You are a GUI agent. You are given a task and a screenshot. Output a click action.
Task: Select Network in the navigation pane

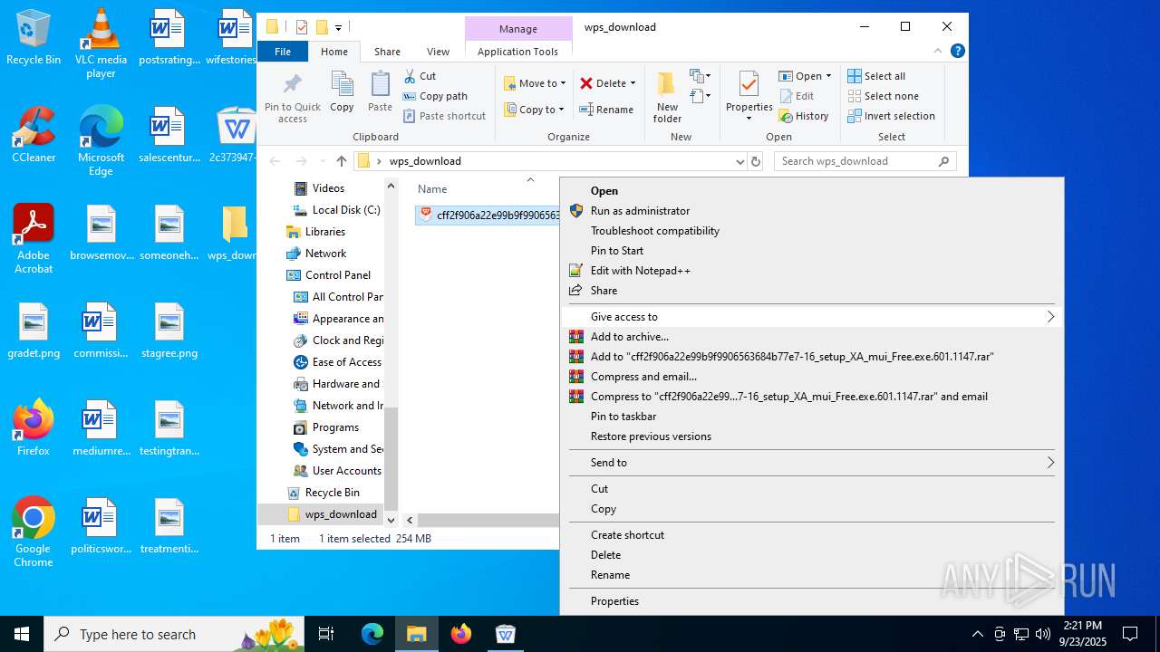pos(316,254)
